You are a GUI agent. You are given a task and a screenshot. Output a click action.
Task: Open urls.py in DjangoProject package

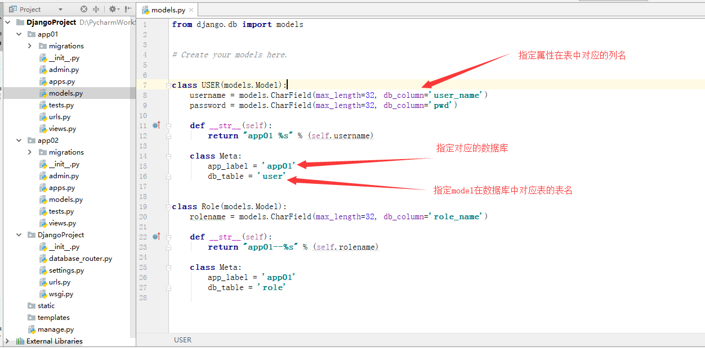click(x=60, y=282)
